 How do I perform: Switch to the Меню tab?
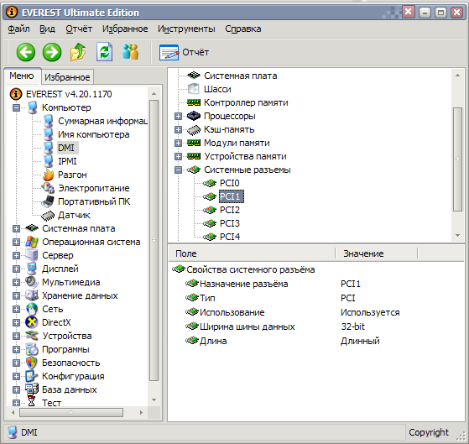coord(22,76)
